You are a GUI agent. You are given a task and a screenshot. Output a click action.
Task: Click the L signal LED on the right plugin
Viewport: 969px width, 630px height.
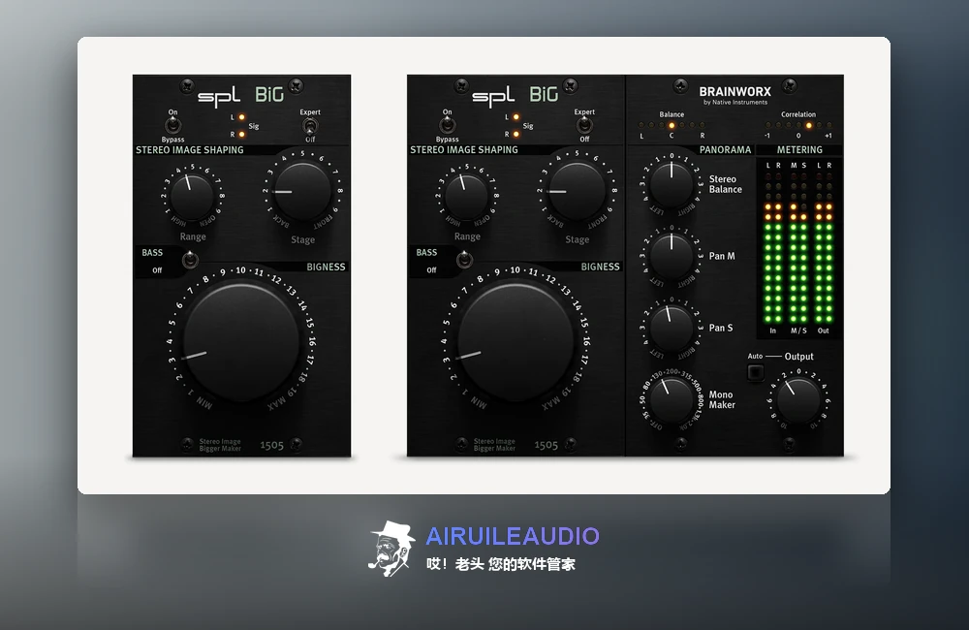516,117
